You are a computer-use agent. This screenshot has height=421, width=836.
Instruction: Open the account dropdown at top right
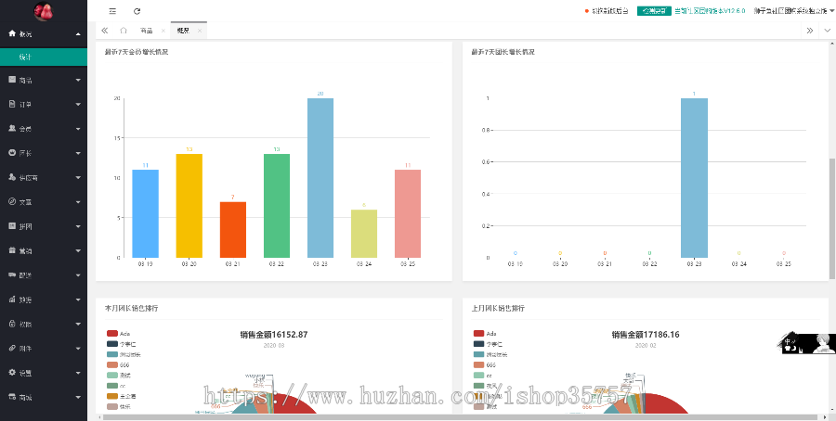tap(794, 10)
